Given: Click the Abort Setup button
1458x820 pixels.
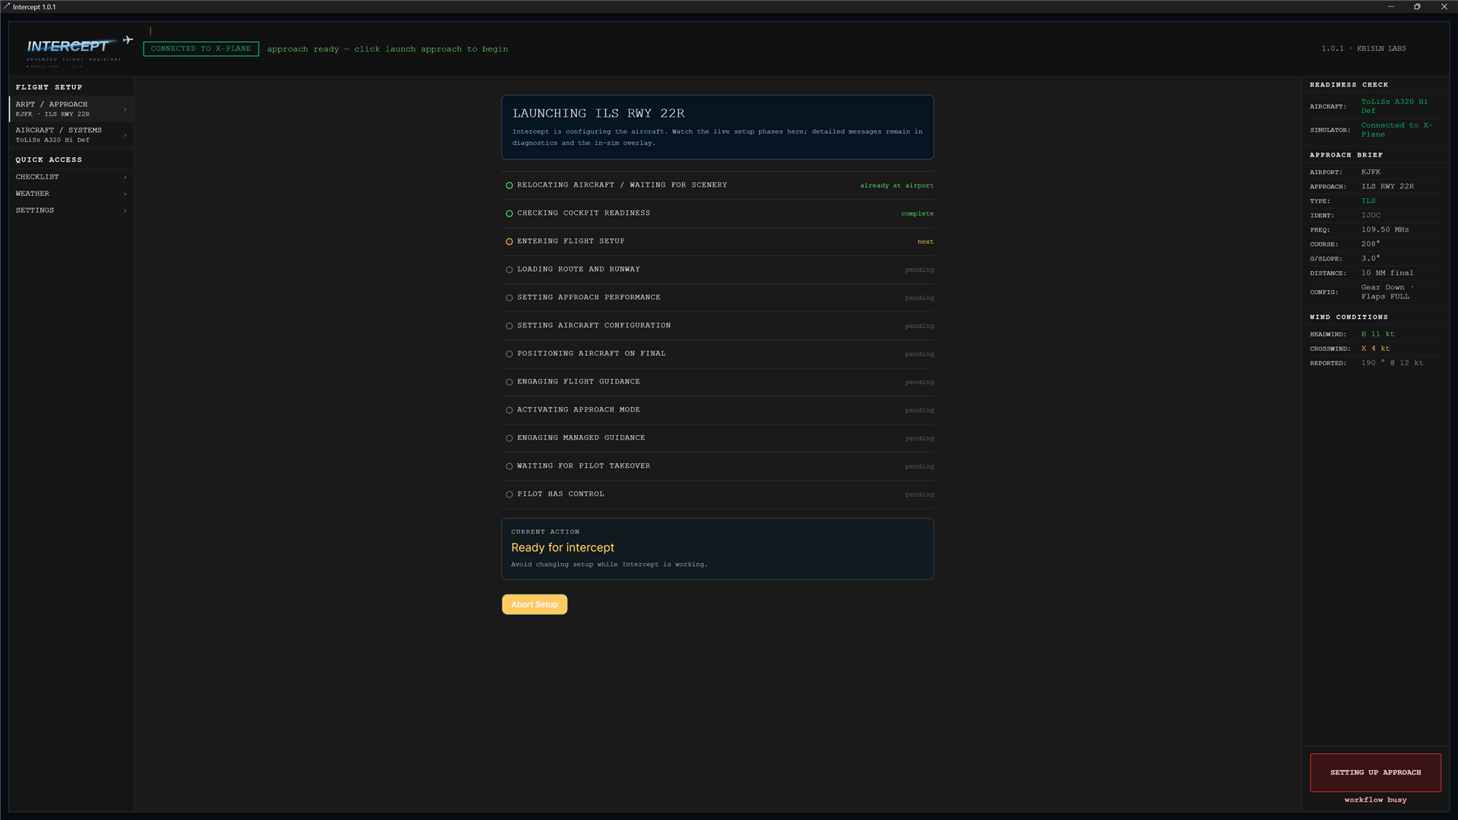Looking at the screenshot, I should pos(535,604).
